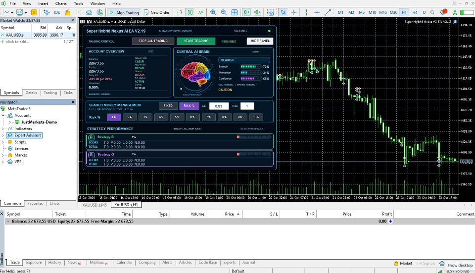This screenshot has width=475, height=273.
Task: Click the Risk input field showing 1
Action: click(247, 106)
